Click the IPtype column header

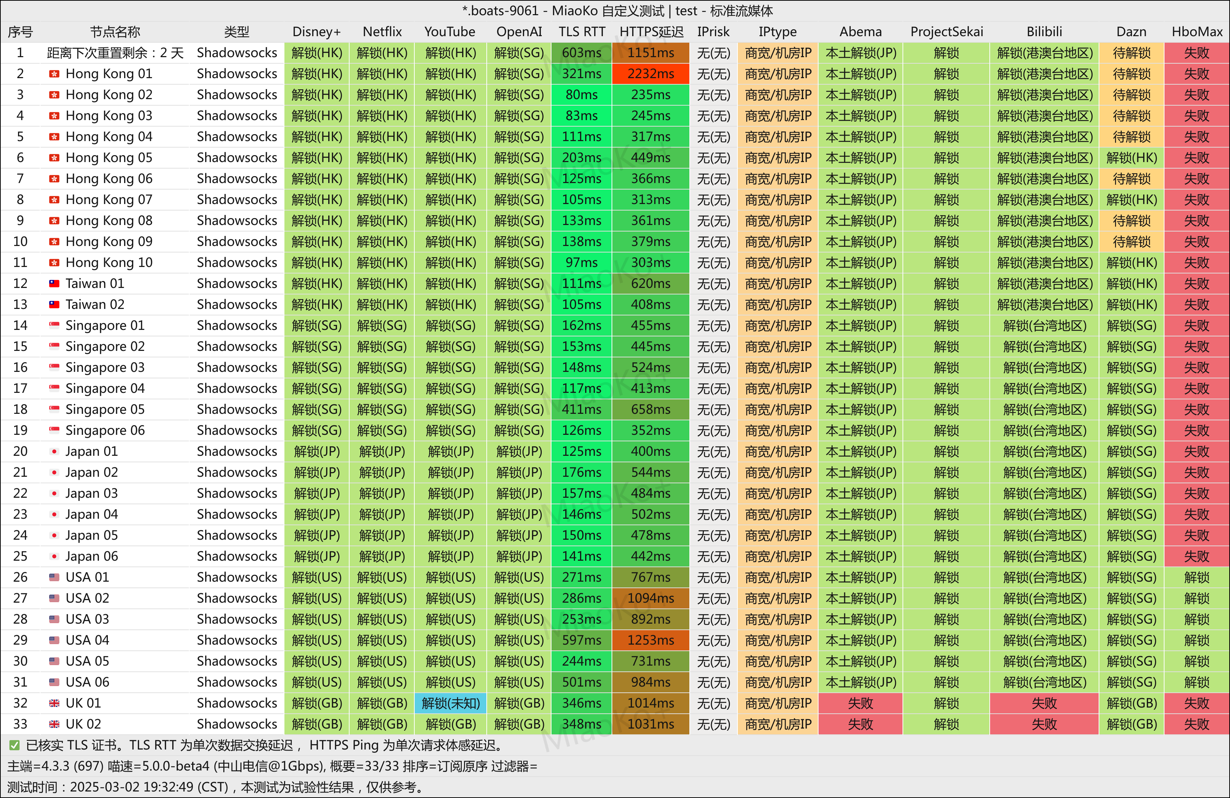(777, 31)
